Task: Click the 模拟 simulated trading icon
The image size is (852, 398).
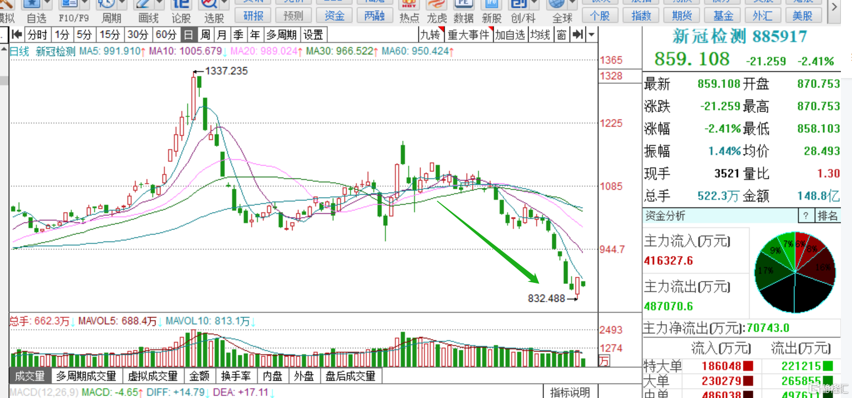Action: point(6,4)
